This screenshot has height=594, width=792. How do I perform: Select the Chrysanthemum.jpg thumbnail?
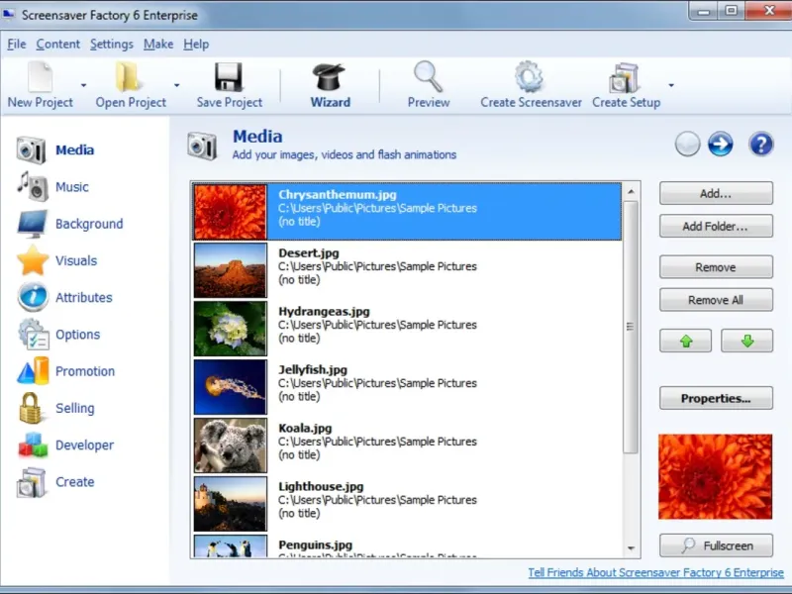point(231,212)
